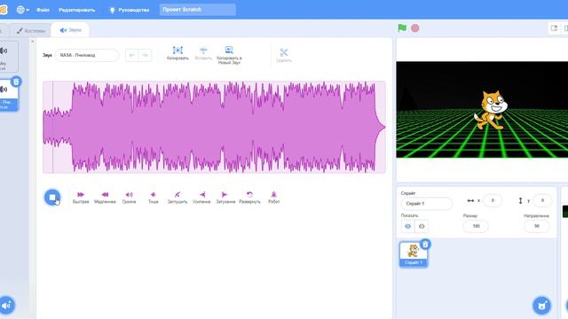Viewport: 568px width, 319px height.
Task: Switch to small stage layout
Action: 554,27
